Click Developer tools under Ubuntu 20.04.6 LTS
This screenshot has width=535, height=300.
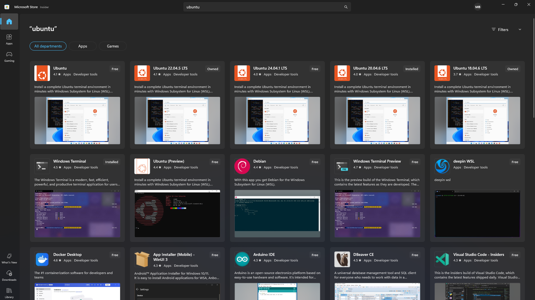pyautogui.click(x=386, y=74)
